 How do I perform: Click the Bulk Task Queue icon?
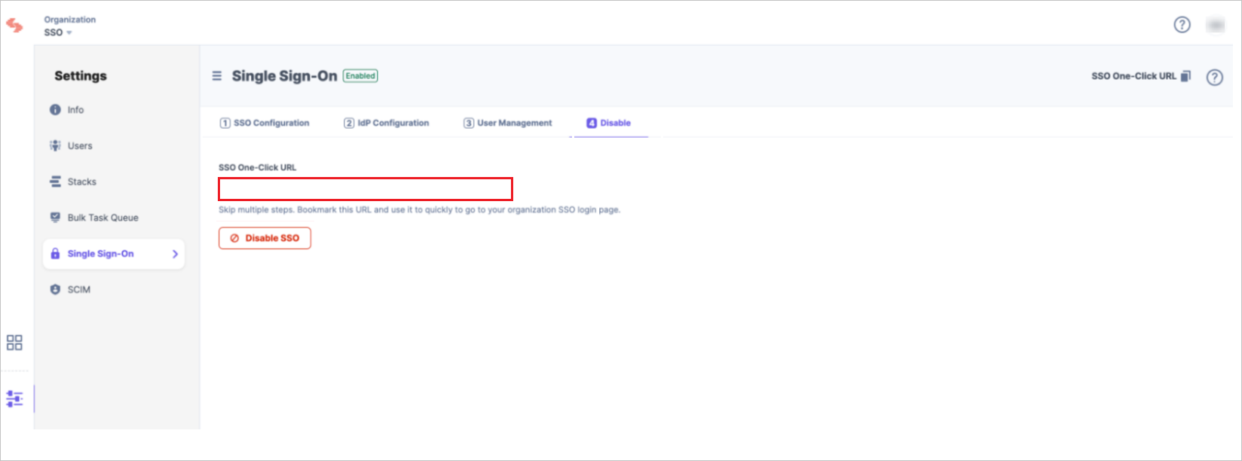pyautogui.click(x=55, y=218)
